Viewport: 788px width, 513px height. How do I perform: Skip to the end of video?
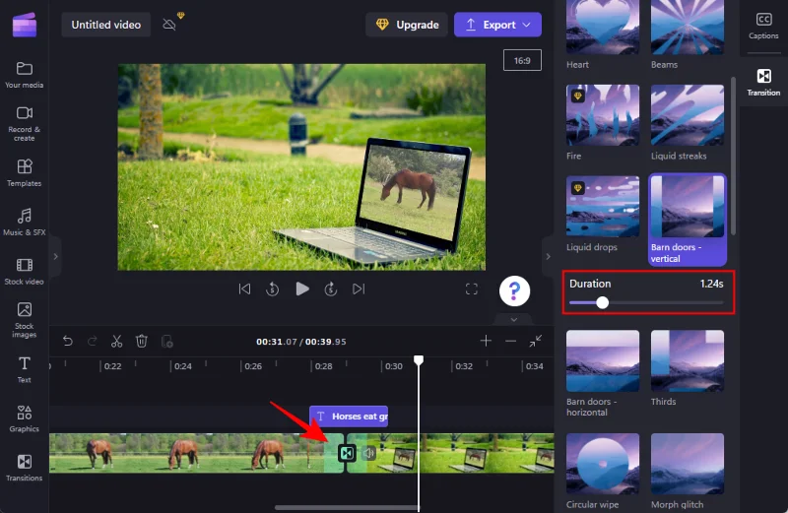(x=359, y=289)
